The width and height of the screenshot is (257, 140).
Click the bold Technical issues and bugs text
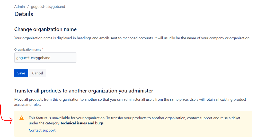82,123
